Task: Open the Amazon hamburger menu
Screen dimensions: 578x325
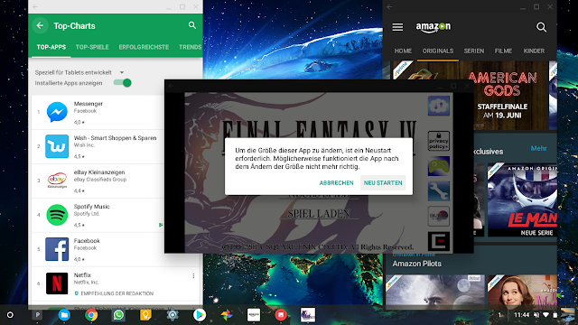Action: (x=397, y=27)
